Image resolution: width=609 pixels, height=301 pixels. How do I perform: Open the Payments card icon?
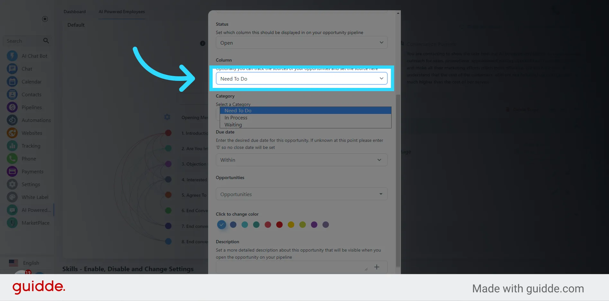[x=12, y=171]
